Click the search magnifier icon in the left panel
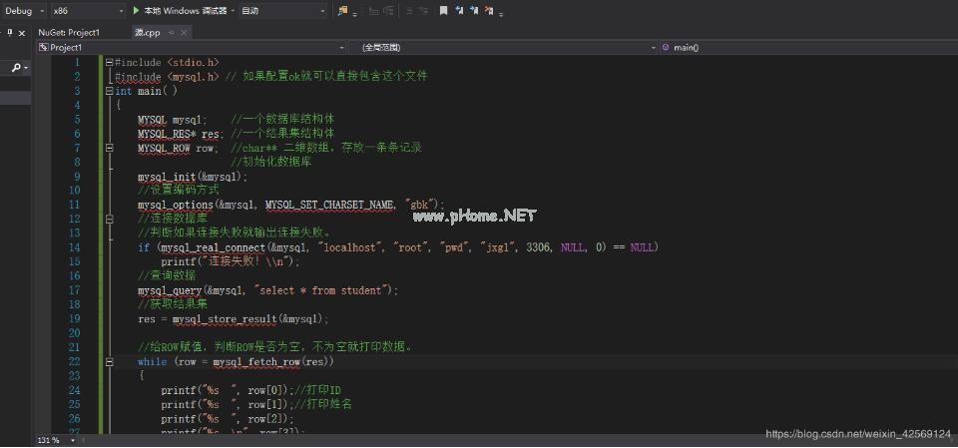 click(16, 68)
